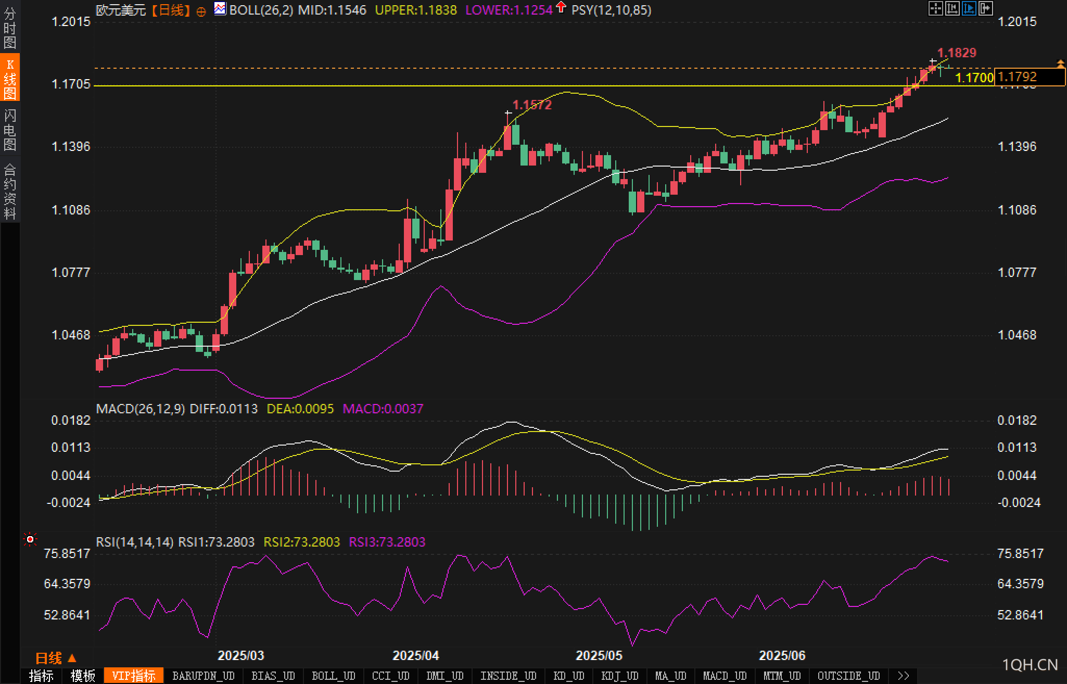
Task: Click the 【日线】 period label in header
Action: coord(170,10)
